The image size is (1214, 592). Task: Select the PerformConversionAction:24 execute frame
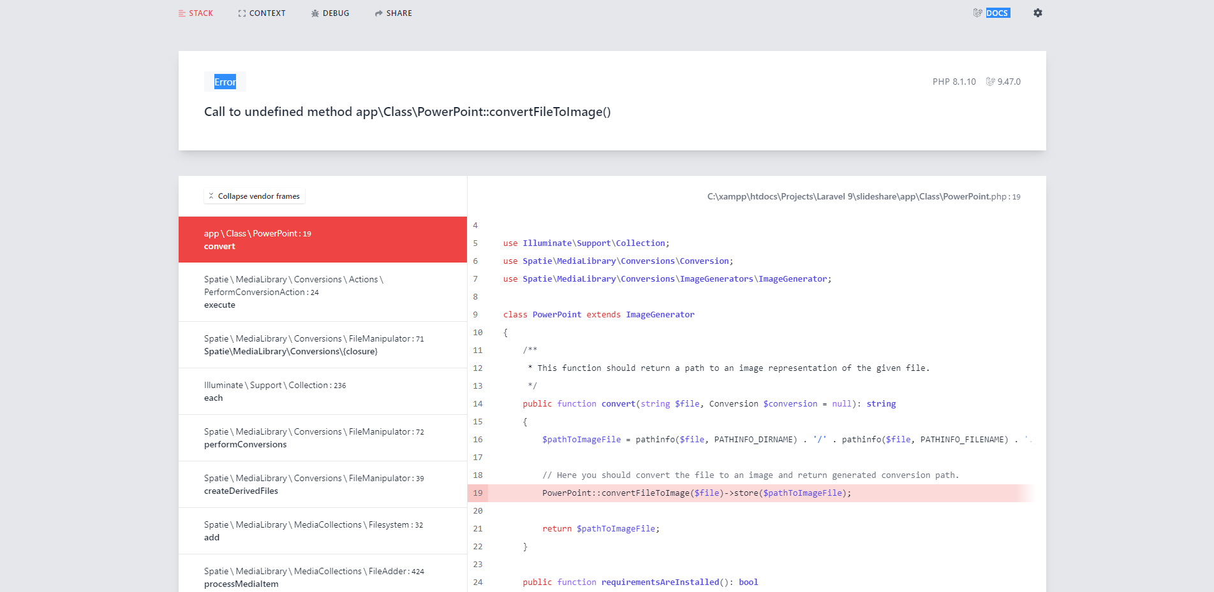click(x=323, y=292)
